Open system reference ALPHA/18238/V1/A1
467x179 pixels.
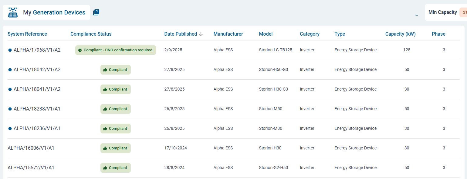(37, 109)
